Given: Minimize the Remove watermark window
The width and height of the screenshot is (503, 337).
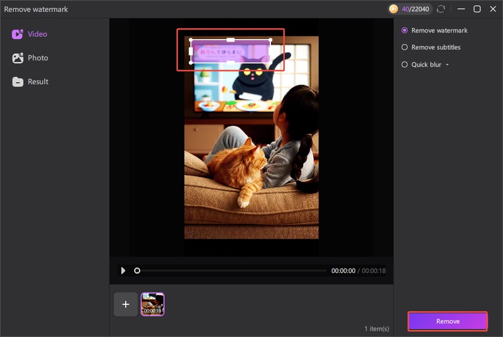Looking at the screenshot, I should point(462,9).
